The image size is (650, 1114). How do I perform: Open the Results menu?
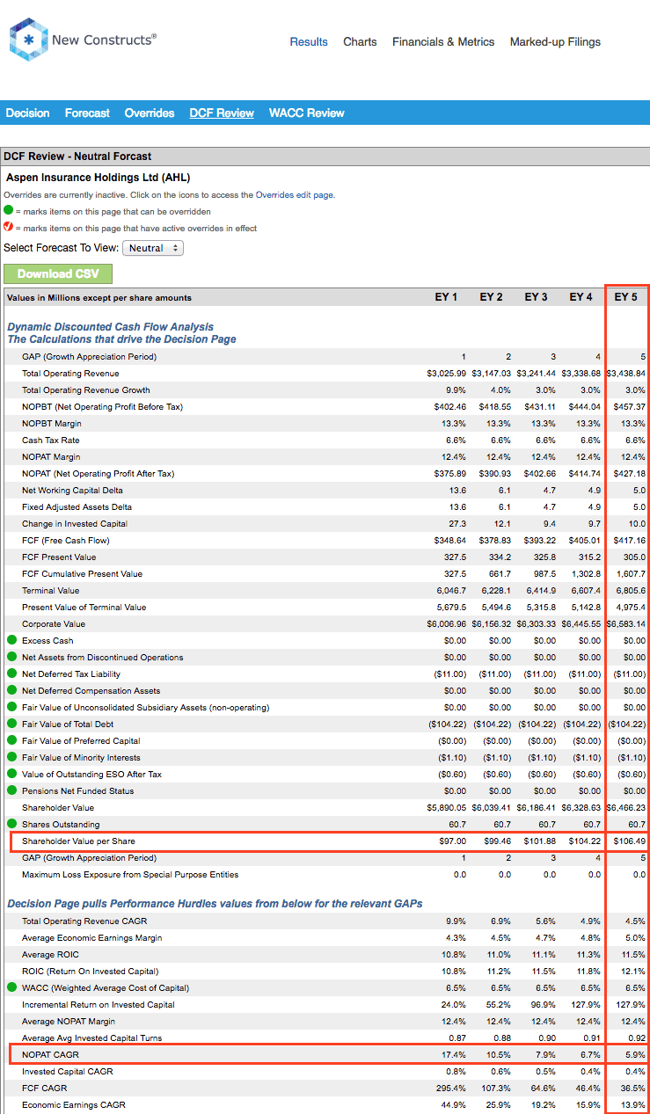click(309, 41)
